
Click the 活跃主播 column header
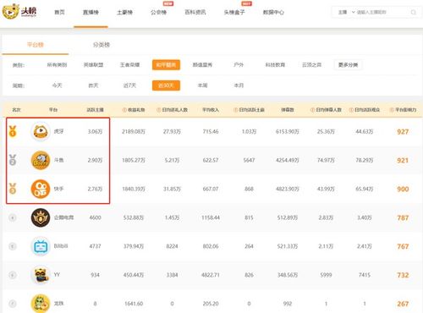(x=95, y=110)
